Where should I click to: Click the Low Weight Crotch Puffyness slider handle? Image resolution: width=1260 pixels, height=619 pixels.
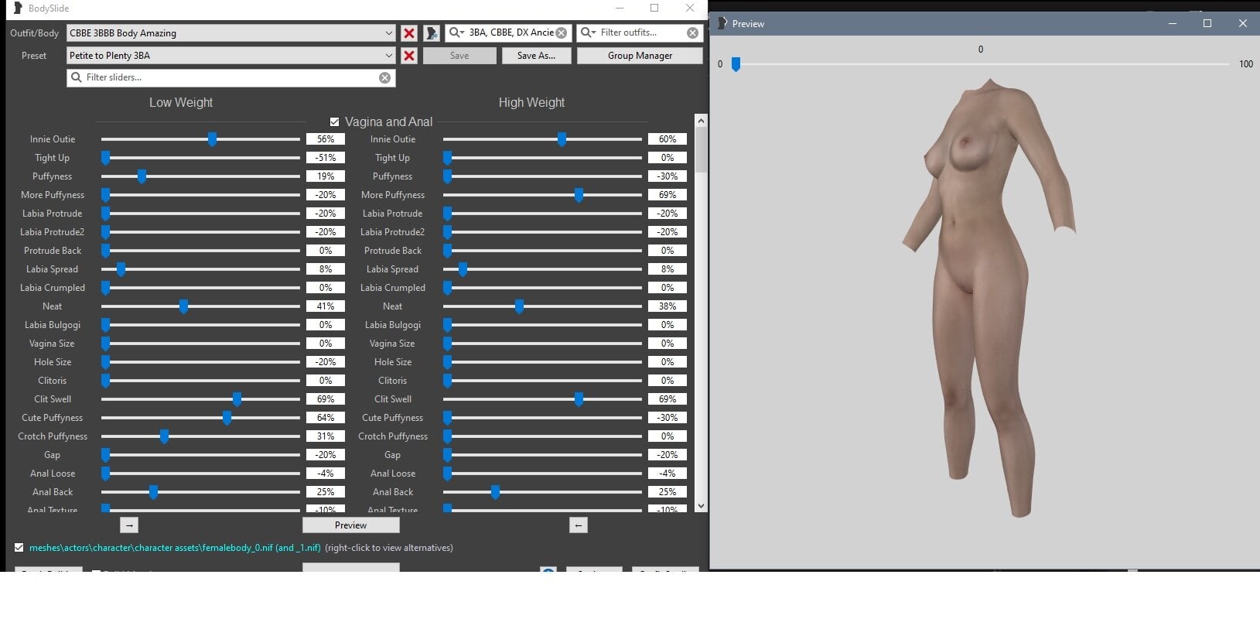tap(164, 436)
